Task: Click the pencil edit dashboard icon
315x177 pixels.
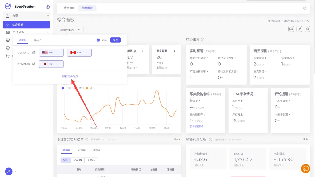Action: pyautogui.click(x=299, y=29)
